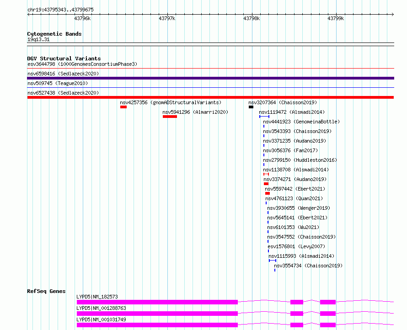Open variant nsv1119472 (Alsmadi2014)
Screen dimensions: 407x330
point(292,112)
